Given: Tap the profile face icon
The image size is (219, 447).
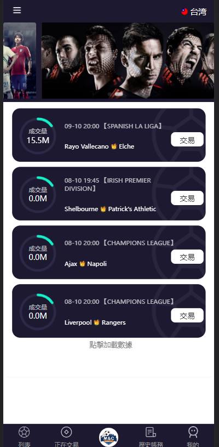Looking at the screenshot, I should 193,432.
